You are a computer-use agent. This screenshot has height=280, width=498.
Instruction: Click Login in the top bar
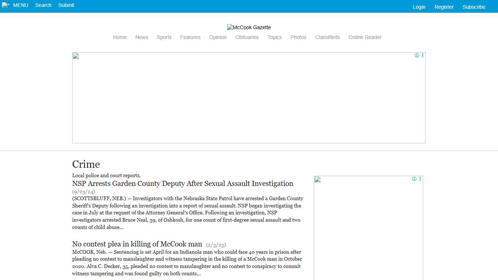[x=419, y=7]
